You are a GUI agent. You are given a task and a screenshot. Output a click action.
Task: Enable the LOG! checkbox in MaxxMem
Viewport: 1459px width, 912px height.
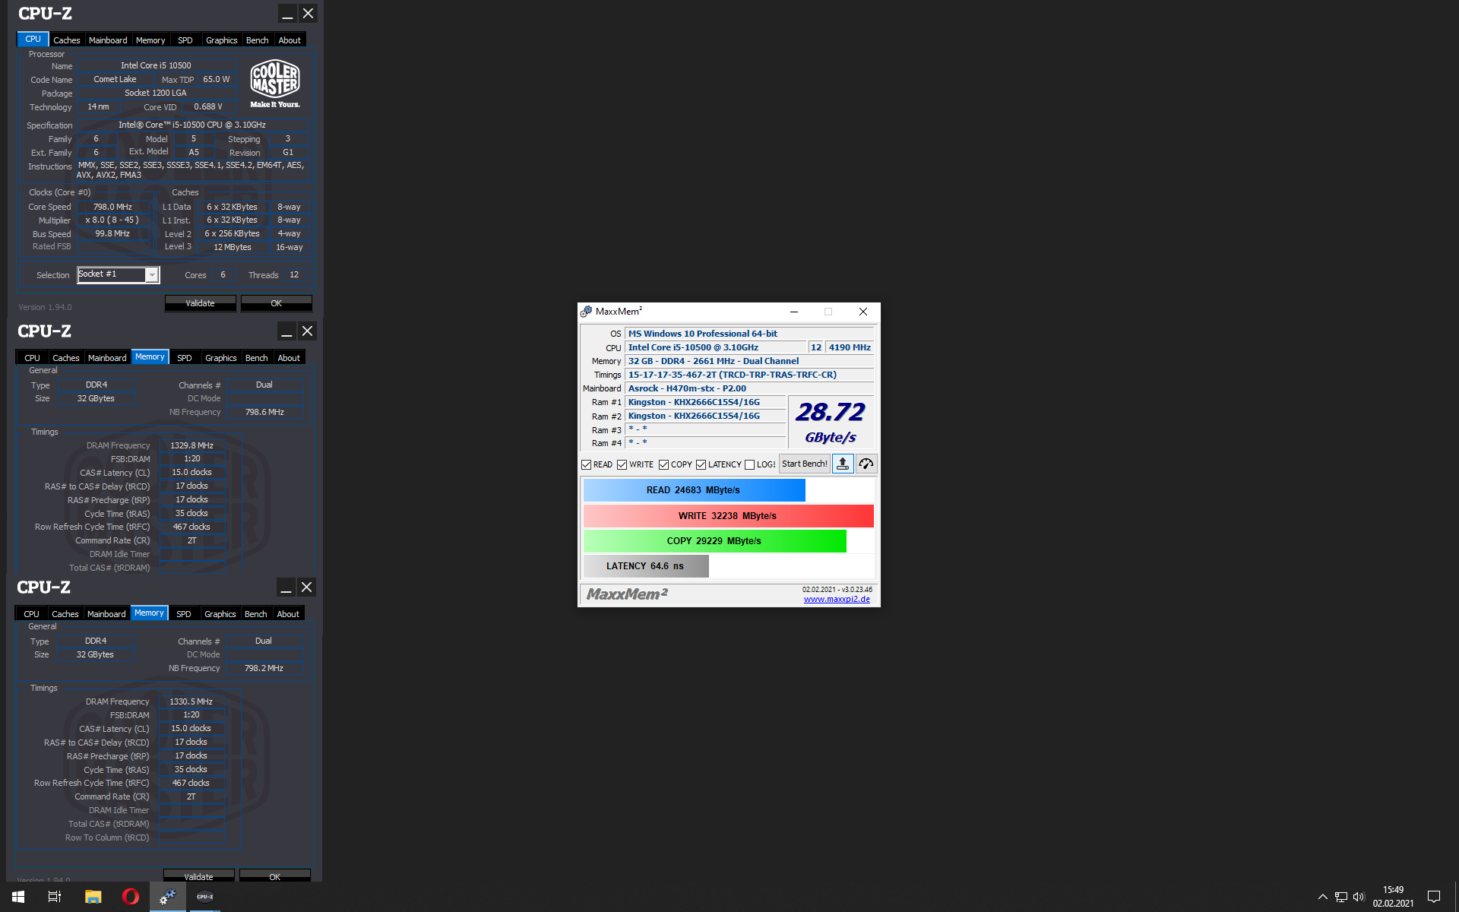click(750, 464)
